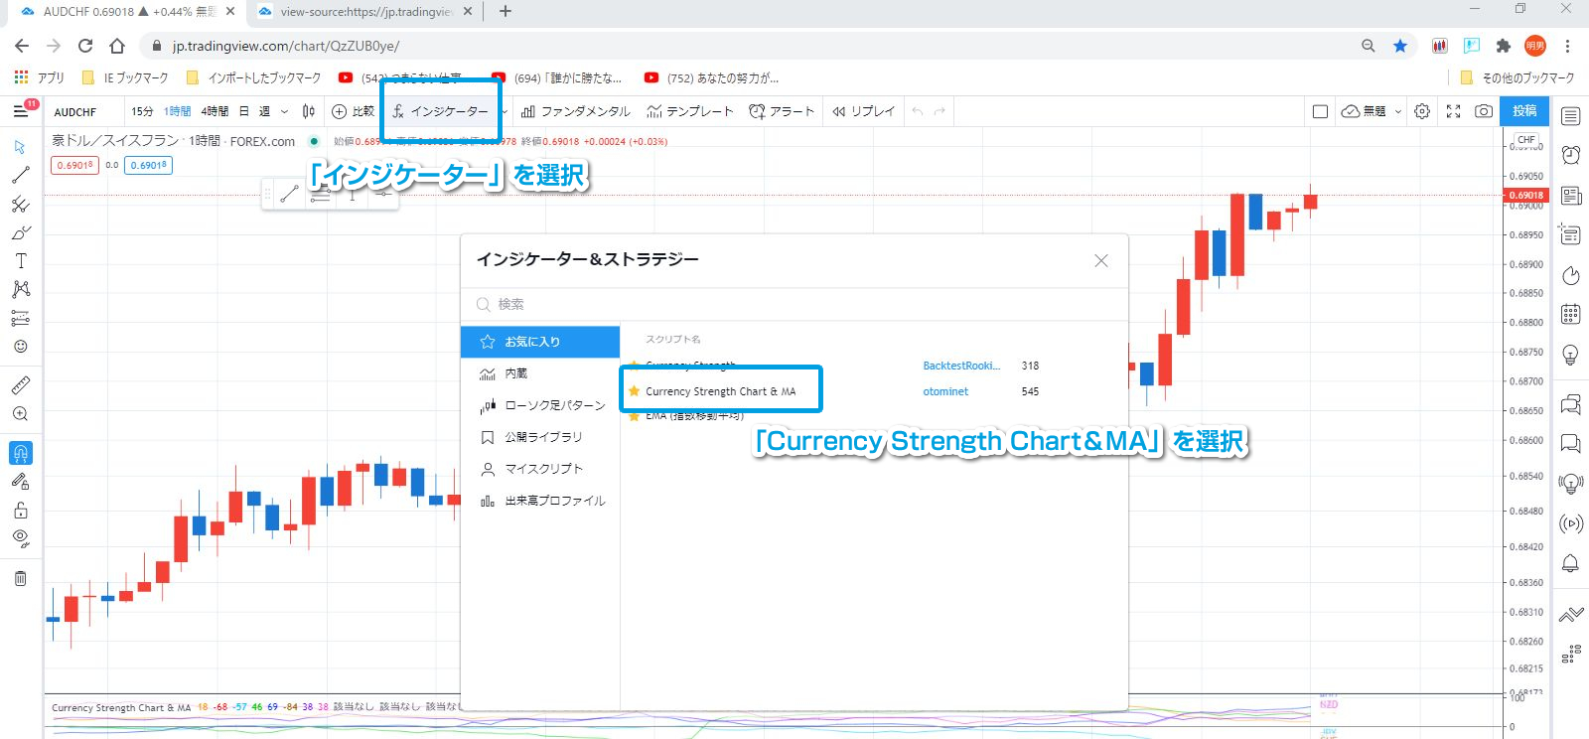Take a snapshot with camera icon
1589x739 pixels.
point(1483,111)
